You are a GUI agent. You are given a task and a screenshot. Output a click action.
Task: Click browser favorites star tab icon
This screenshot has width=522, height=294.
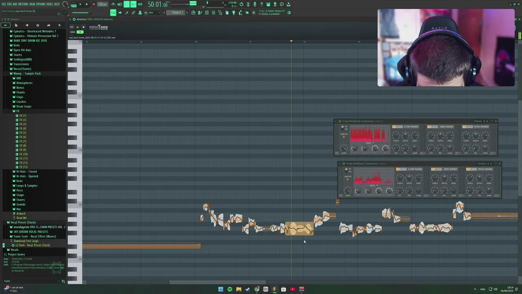(x=59, y=25)
